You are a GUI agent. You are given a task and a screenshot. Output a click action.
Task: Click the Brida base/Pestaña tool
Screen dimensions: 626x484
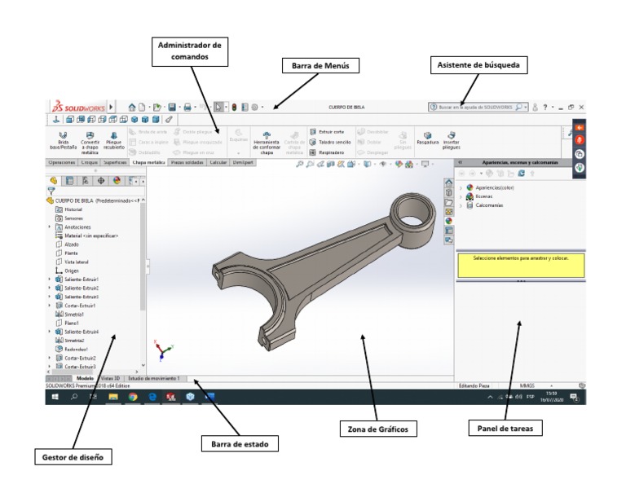point(63,140)
